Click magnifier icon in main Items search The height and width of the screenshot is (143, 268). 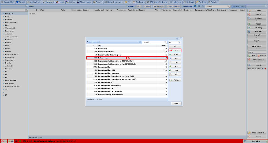click(x=228, y=6)
